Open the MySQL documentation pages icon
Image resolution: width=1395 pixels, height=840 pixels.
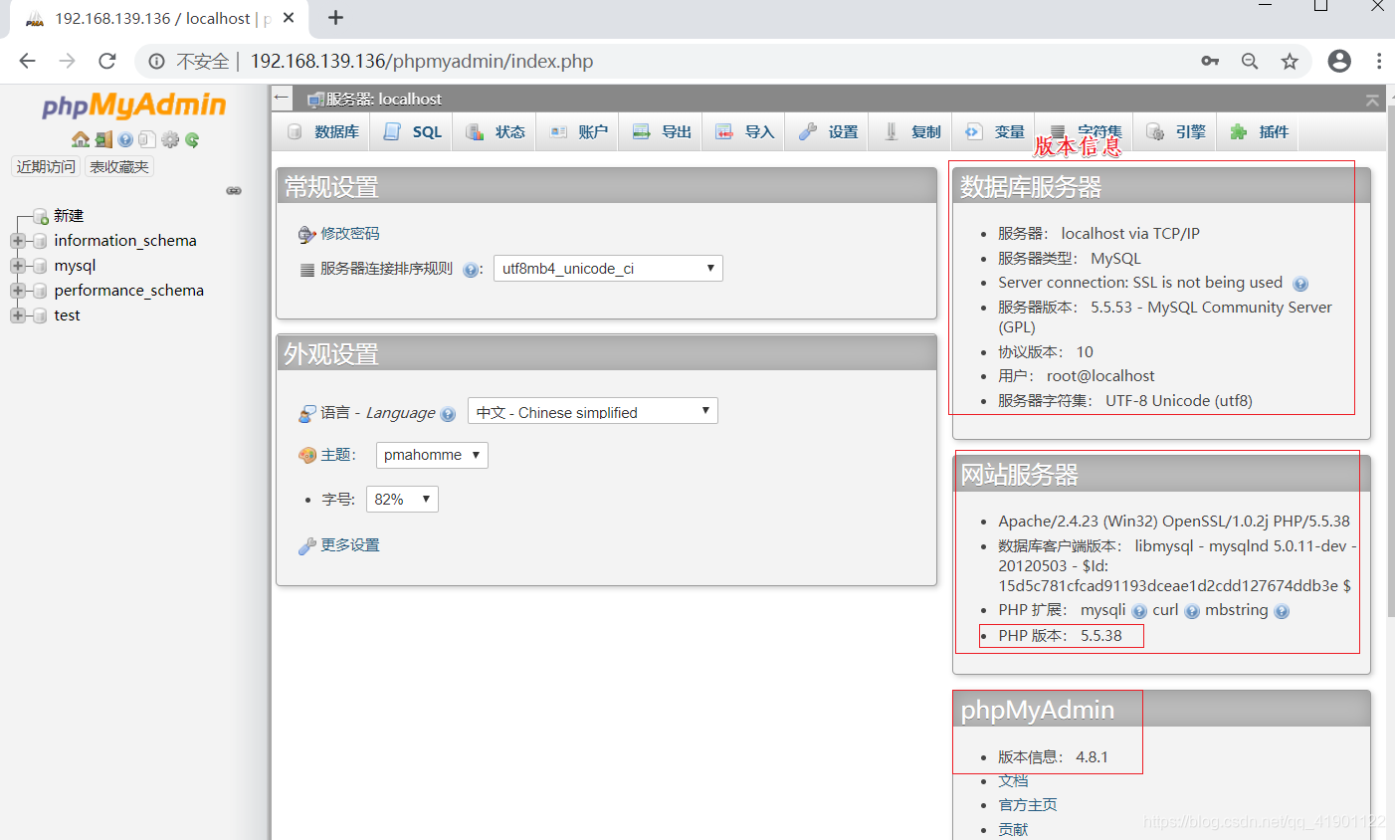(147, 139)
